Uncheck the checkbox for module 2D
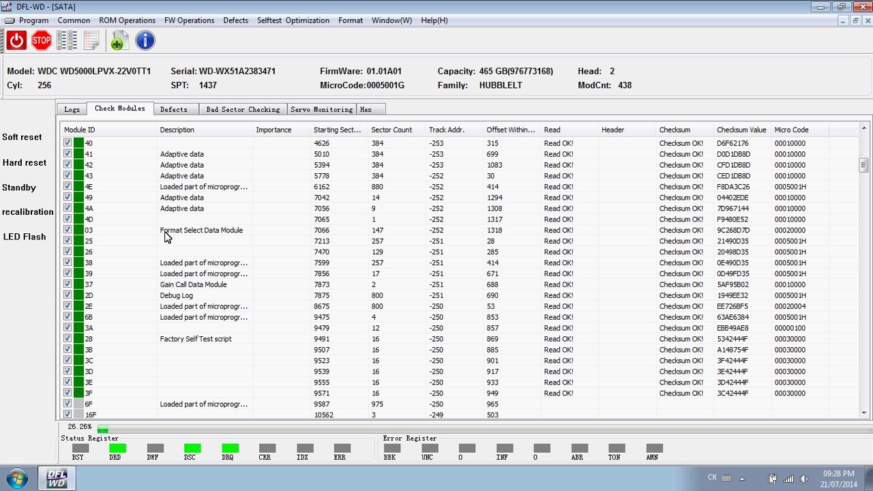The height and width of the screenshot is (491, 873). pyautogui.click(x=68, y=295)
